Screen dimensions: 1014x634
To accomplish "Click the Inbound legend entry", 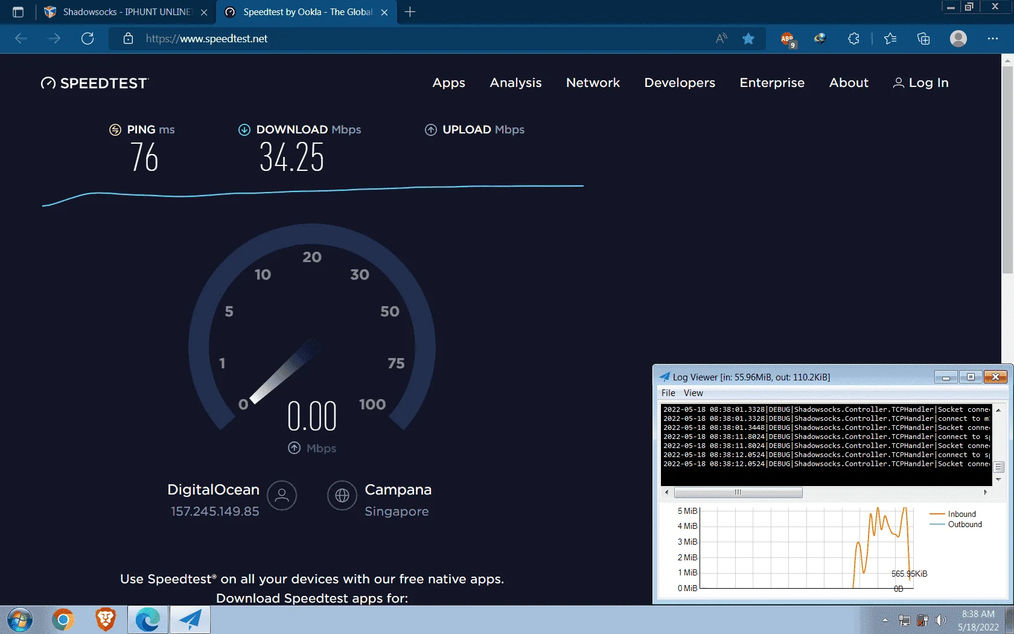I will pos(953,514).
